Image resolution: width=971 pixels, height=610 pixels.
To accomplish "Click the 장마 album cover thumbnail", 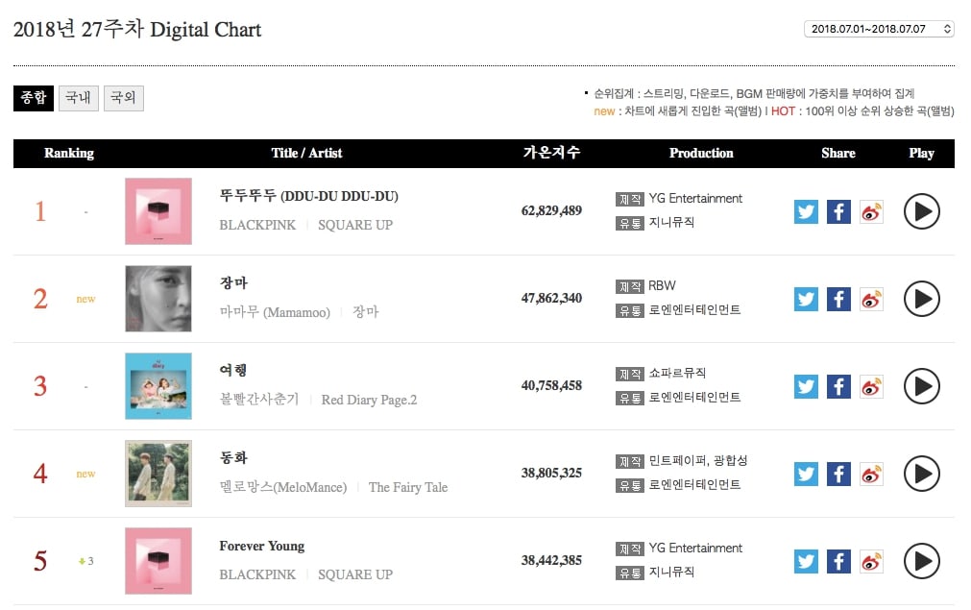I will 158,299.
